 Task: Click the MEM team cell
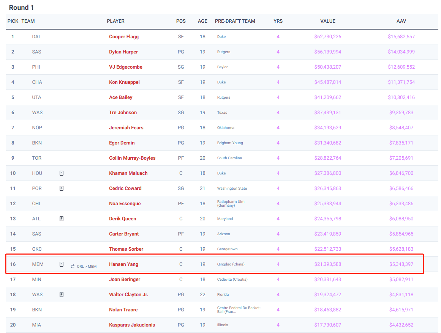point(38,264)
